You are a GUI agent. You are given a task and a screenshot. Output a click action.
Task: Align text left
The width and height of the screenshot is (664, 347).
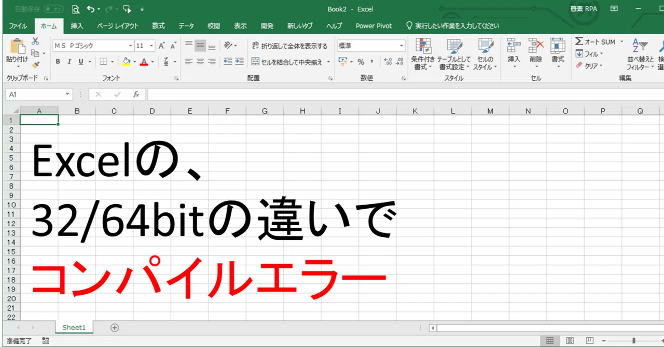pyautogui.click(x=189, y=62)
